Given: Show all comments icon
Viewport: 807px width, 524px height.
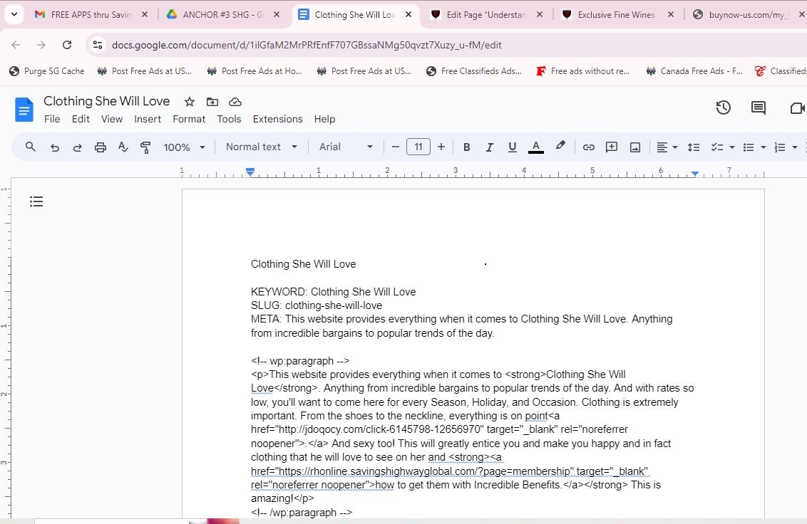Looking at the screenshot, I should [758, 108].
